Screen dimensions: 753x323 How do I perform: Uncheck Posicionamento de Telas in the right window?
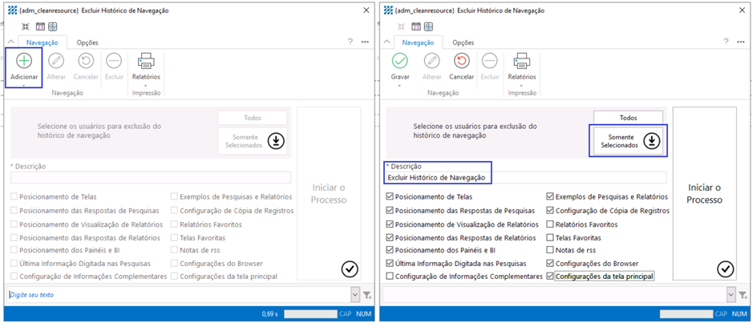[x=391, y=196]
